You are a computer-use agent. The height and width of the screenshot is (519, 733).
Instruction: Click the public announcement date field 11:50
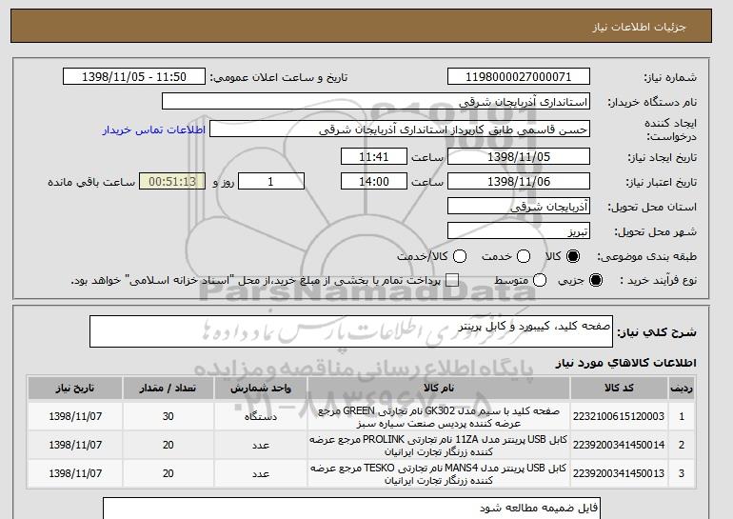[134, 77]
